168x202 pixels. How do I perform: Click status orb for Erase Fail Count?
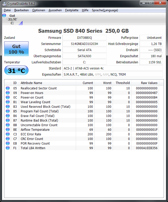[x=8, y=116]
